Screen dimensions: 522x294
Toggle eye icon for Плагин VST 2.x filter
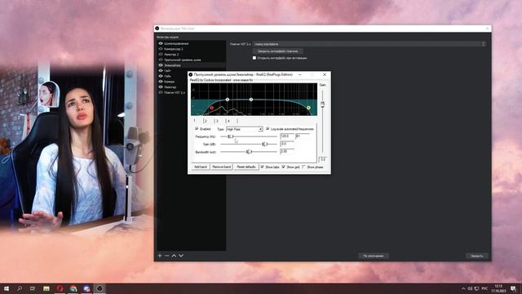coord(161,92)
